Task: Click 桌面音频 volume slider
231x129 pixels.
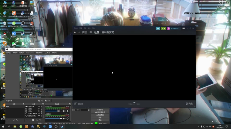Action: [54, 118]
